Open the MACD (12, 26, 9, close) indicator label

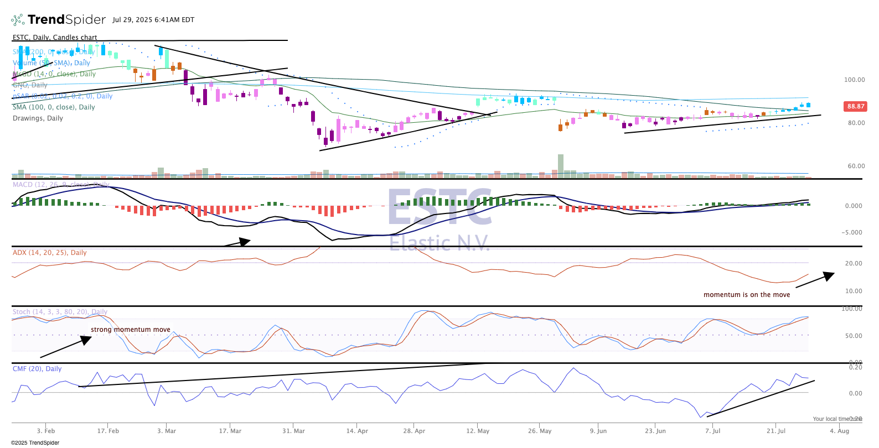(x=60, y=185)
